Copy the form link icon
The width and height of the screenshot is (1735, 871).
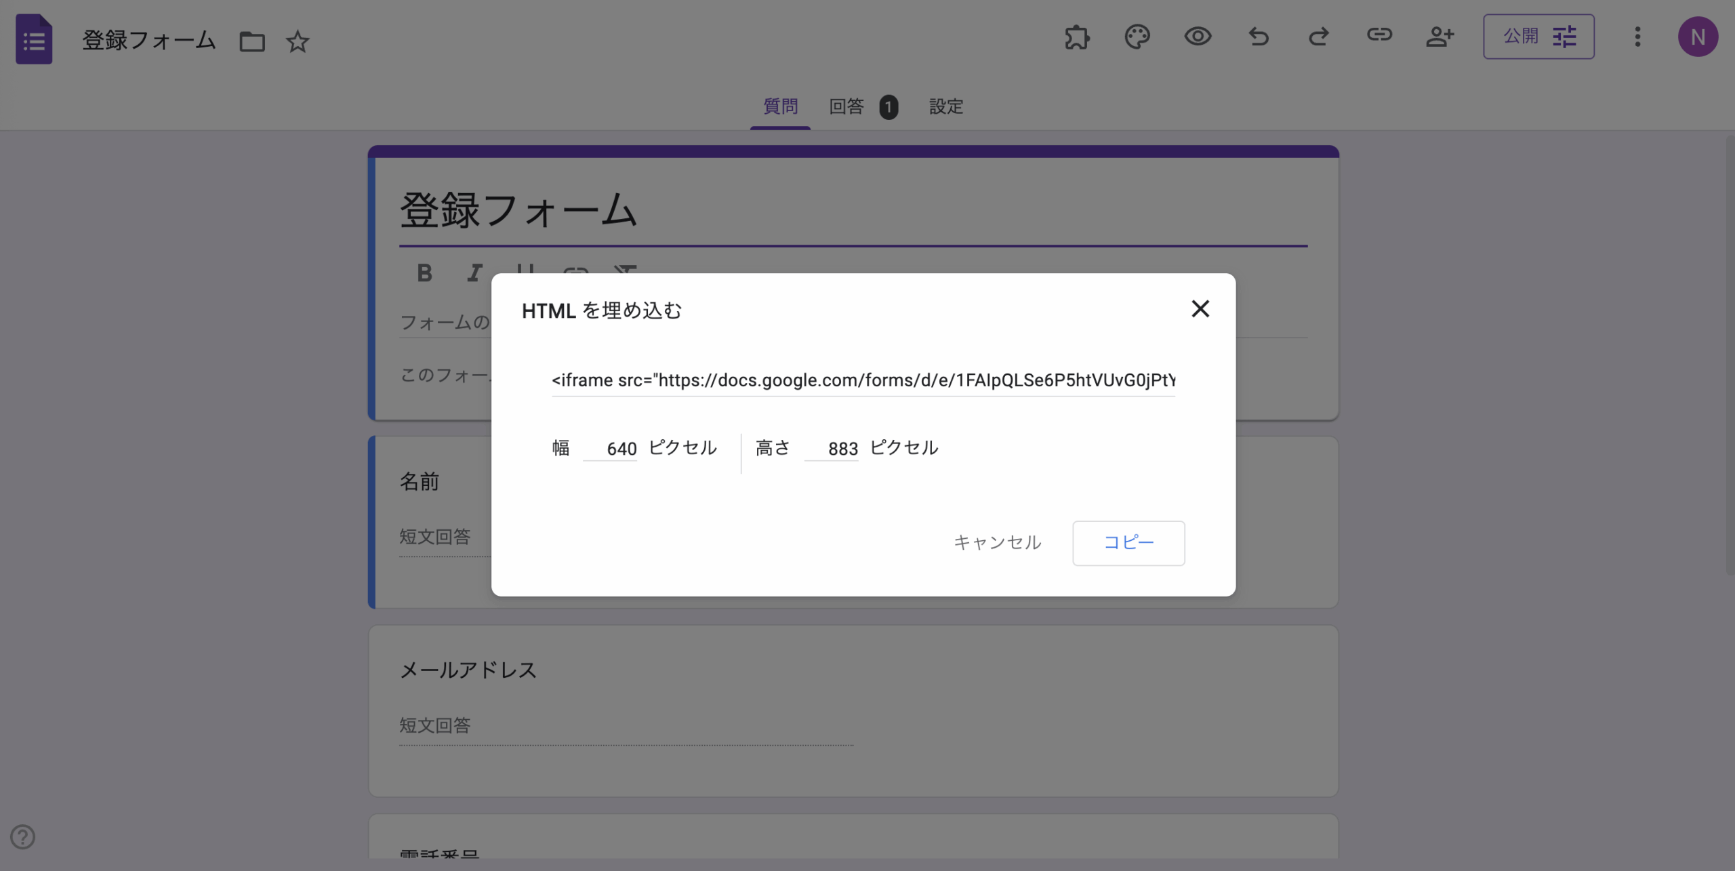1380,37
